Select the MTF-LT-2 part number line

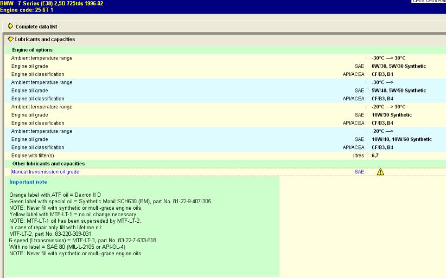(x=50, y=234)
